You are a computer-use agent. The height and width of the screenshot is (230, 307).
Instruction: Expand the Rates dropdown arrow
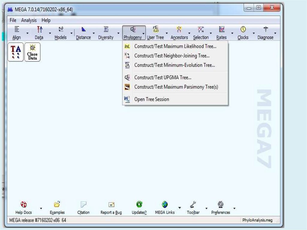[x=232, y=33]
